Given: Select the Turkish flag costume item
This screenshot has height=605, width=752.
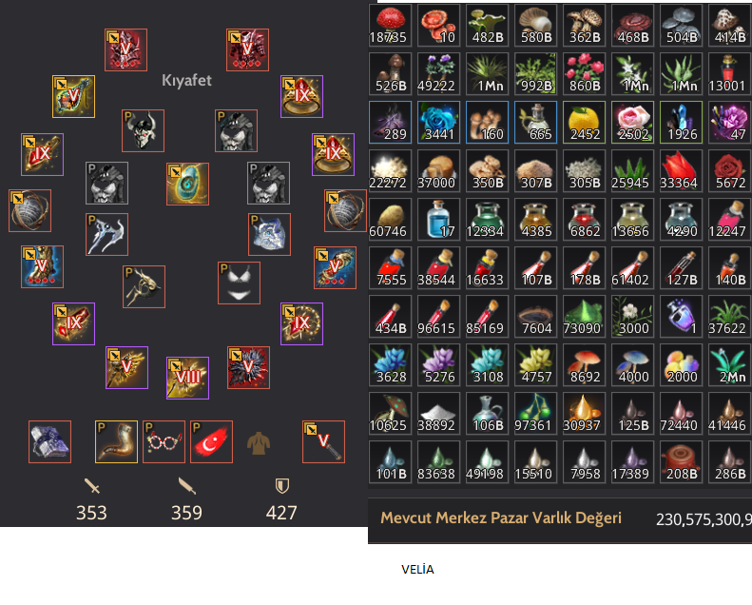Looking at the screenshot, I should 211,442.
